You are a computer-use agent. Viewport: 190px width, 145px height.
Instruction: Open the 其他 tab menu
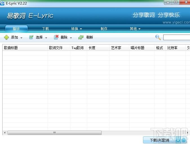tap(135, 29)
